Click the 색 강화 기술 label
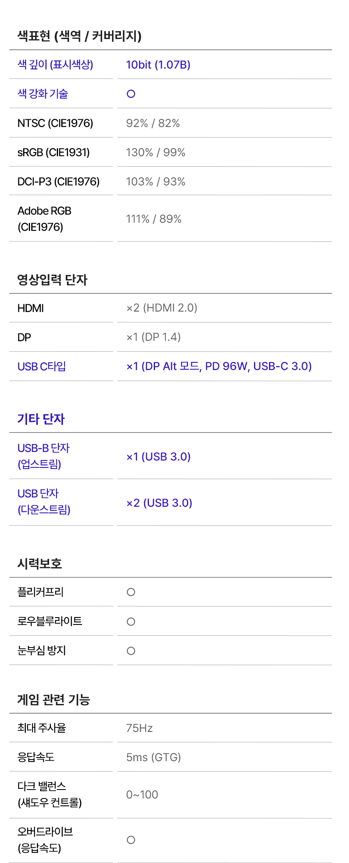Viewport: 349px width, 863px height. 43,94
